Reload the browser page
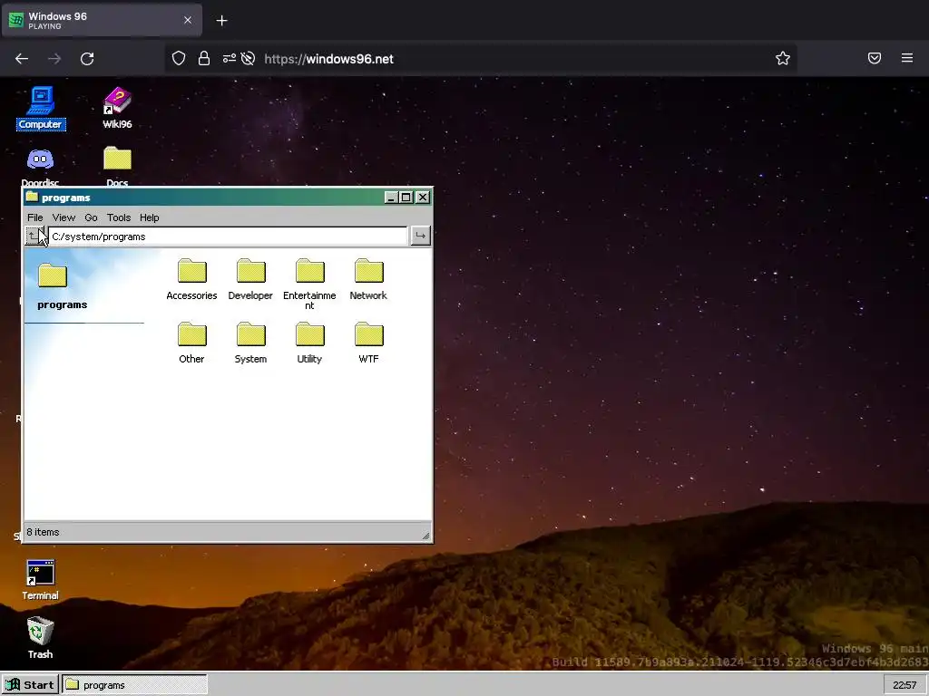 [87, 59]
